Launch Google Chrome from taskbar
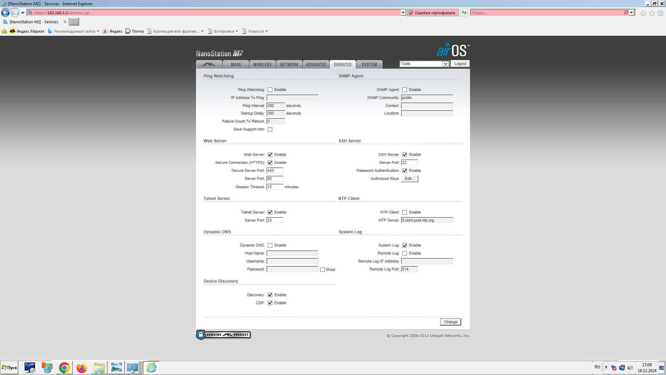 click(x=64, y=368)
